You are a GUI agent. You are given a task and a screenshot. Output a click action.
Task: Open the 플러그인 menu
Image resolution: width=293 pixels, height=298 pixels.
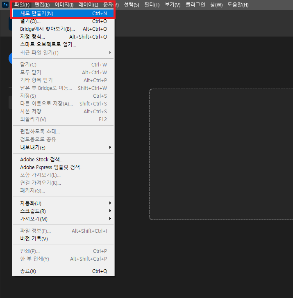click(x=195, y=5)
